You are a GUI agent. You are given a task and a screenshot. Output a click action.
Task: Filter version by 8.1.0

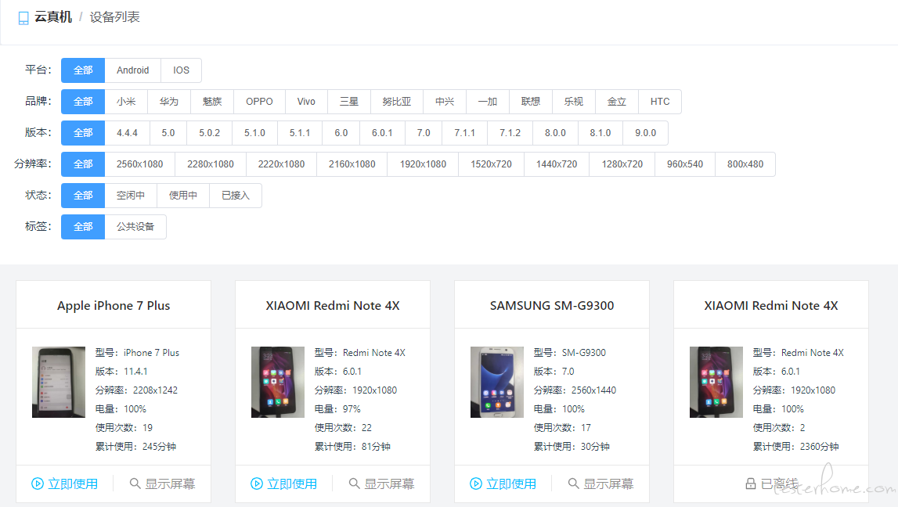600,133
